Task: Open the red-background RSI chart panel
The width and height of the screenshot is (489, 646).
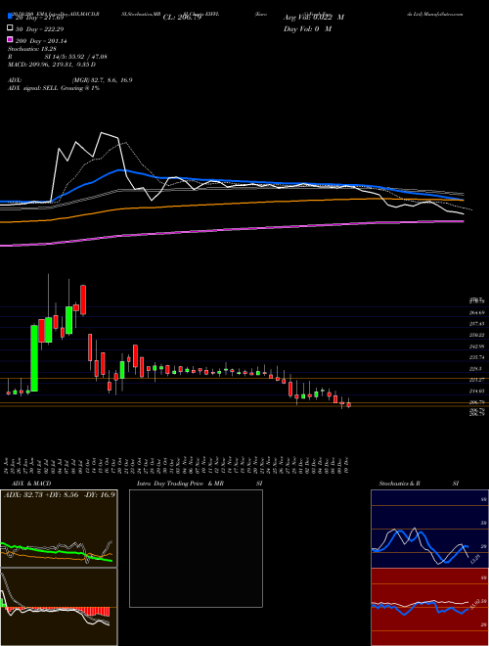Action: [x=430, y=607]
